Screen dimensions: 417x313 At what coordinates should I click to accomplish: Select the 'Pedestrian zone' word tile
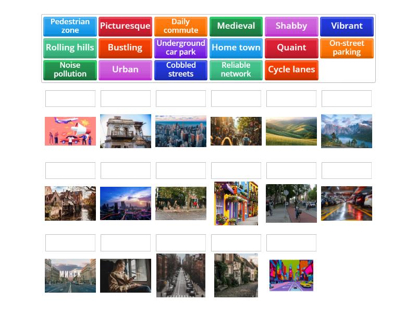click(x=70, y=26)
